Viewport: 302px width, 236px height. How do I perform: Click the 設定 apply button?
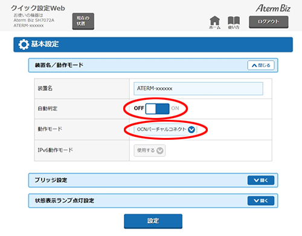tap(153, 221)
